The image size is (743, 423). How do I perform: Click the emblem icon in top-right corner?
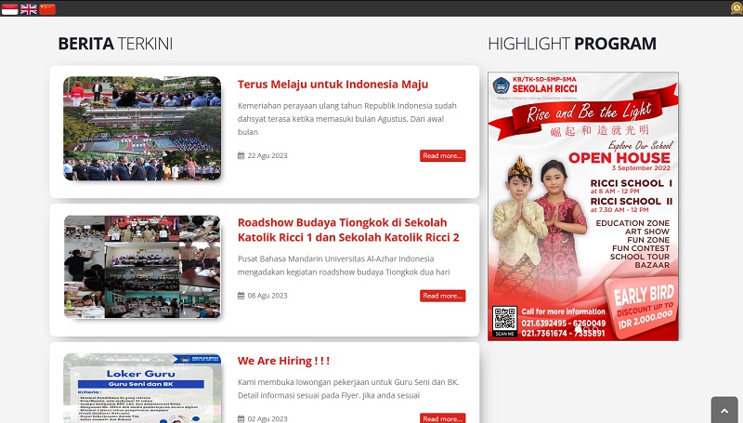pyautogui.click(x=737, y=8)
